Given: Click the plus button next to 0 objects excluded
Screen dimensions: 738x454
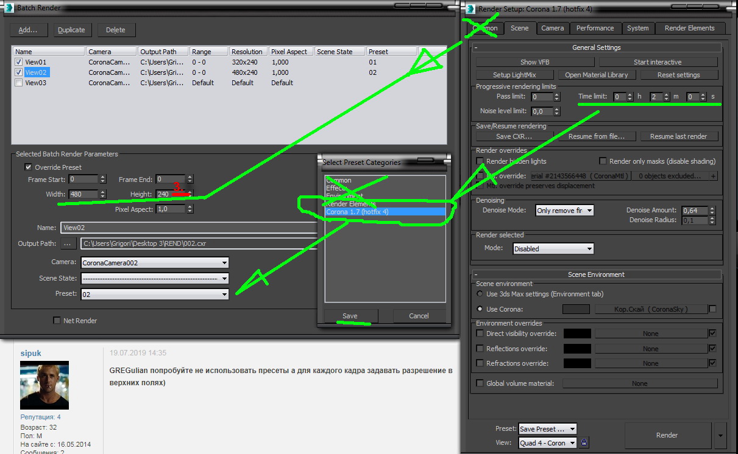Looking at the screenshot, I should coord(713,176).
